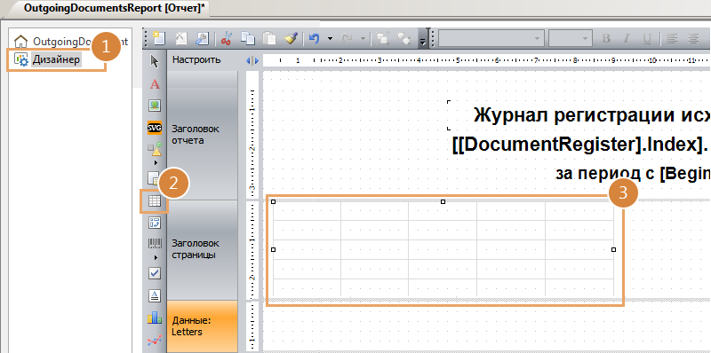Click the delete page toolbar icon
Image resolution: width=711 pixels, height=353 pixels.
coord(181,38)
